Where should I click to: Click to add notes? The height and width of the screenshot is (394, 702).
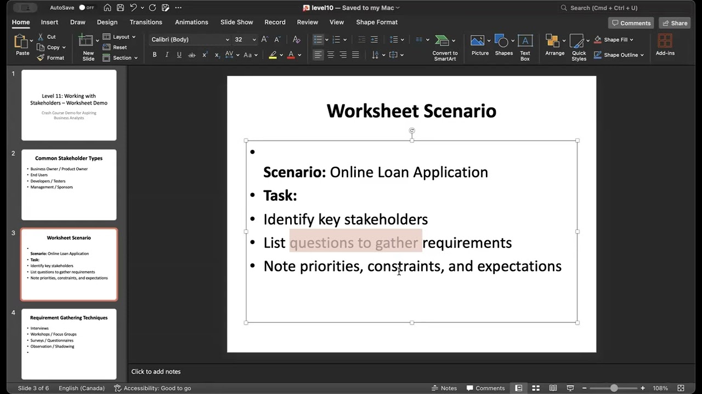[x=156, y=372]
